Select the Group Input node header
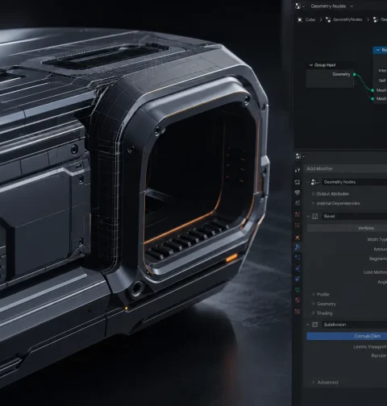387x406 pixels. 330,65
